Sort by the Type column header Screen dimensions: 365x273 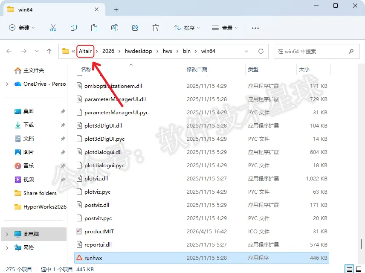(x=253, y=69)
